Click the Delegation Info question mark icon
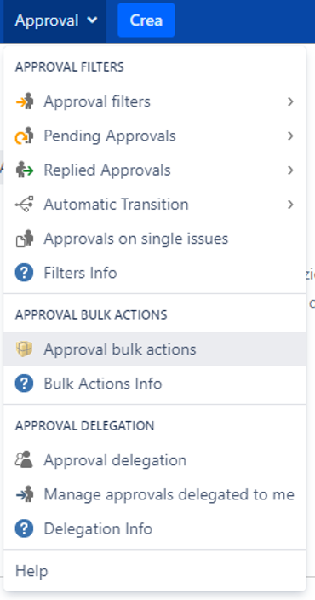Image resolution: width=315 pixels, height=600 pixels. coord(24,528)
